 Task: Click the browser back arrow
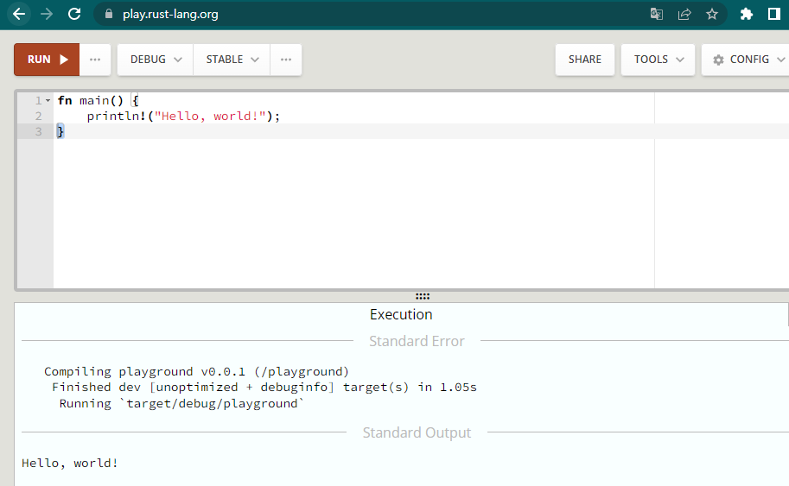click(19, 14)
